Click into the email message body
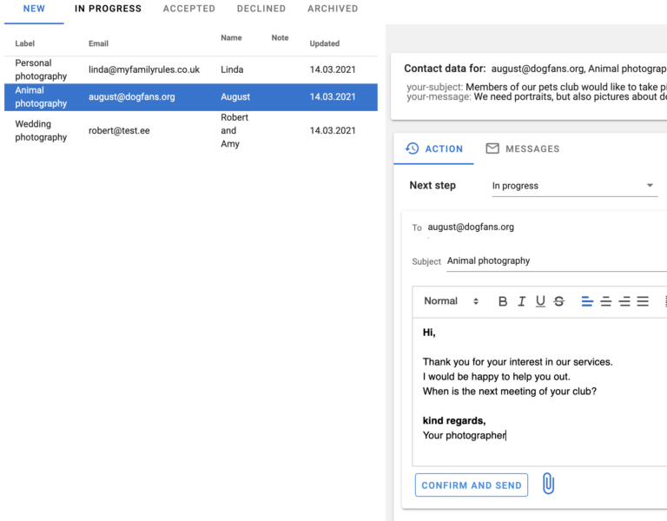This screenshot has height=521, width=667. pyautogui.click(x=539, y=392)
